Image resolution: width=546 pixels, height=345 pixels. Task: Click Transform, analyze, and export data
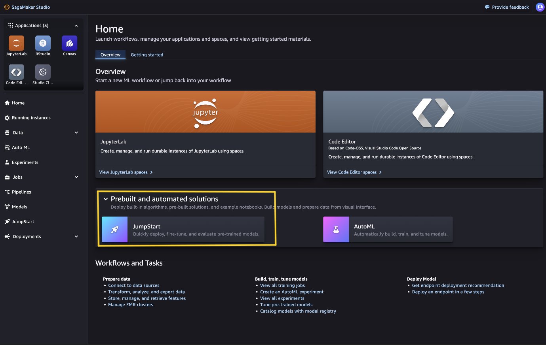pos(146,292)
